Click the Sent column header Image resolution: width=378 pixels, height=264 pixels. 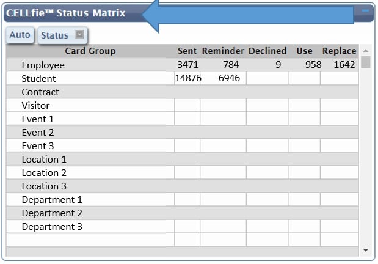pos(187,51)
